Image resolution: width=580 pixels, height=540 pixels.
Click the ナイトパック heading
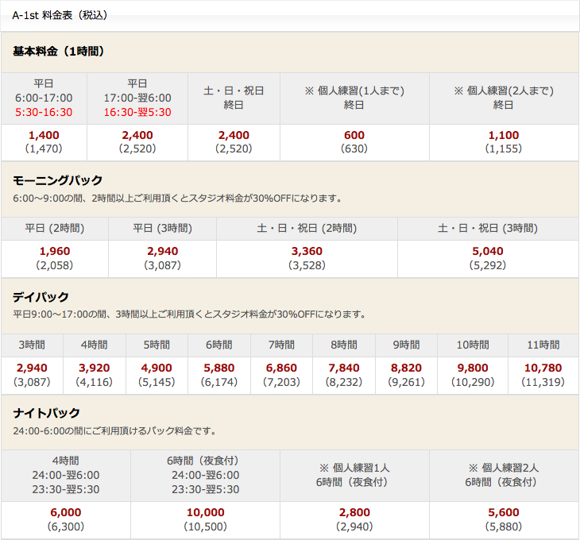[x=46, y=413]
